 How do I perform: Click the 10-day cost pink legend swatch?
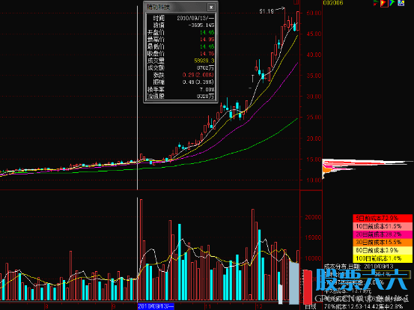383,226
